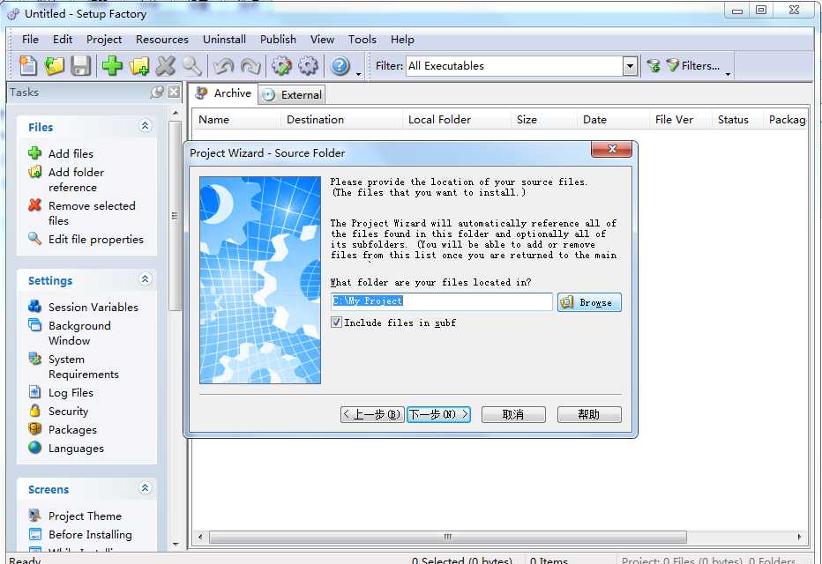Image resolution: width=822 pixels, height=564 pixels.
Task: Open the Tools menu
Action: click(x=362, y=40)
